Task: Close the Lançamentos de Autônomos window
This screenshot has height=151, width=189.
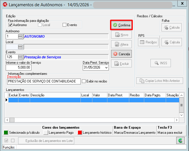Action: (182, 3)
